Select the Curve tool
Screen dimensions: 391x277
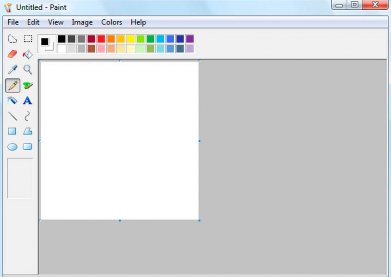[x=27, y=116]
